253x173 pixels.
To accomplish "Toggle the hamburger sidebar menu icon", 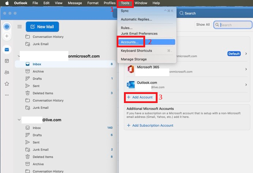I will pos(19,27).
